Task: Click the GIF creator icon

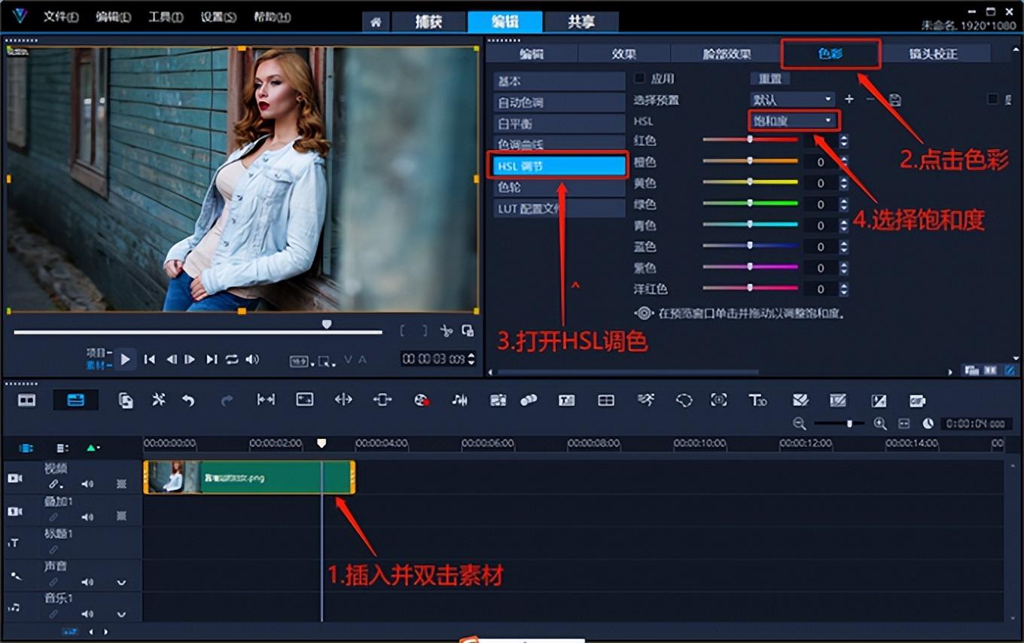Action: [x=917, y=401]
